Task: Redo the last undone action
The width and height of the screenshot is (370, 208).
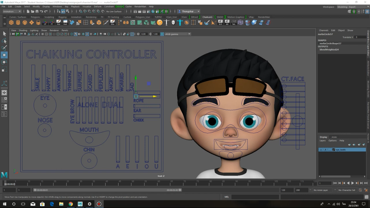Action: pos(46,11)
